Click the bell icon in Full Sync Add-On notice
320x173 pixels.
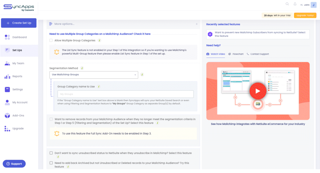tap(57, 133)
